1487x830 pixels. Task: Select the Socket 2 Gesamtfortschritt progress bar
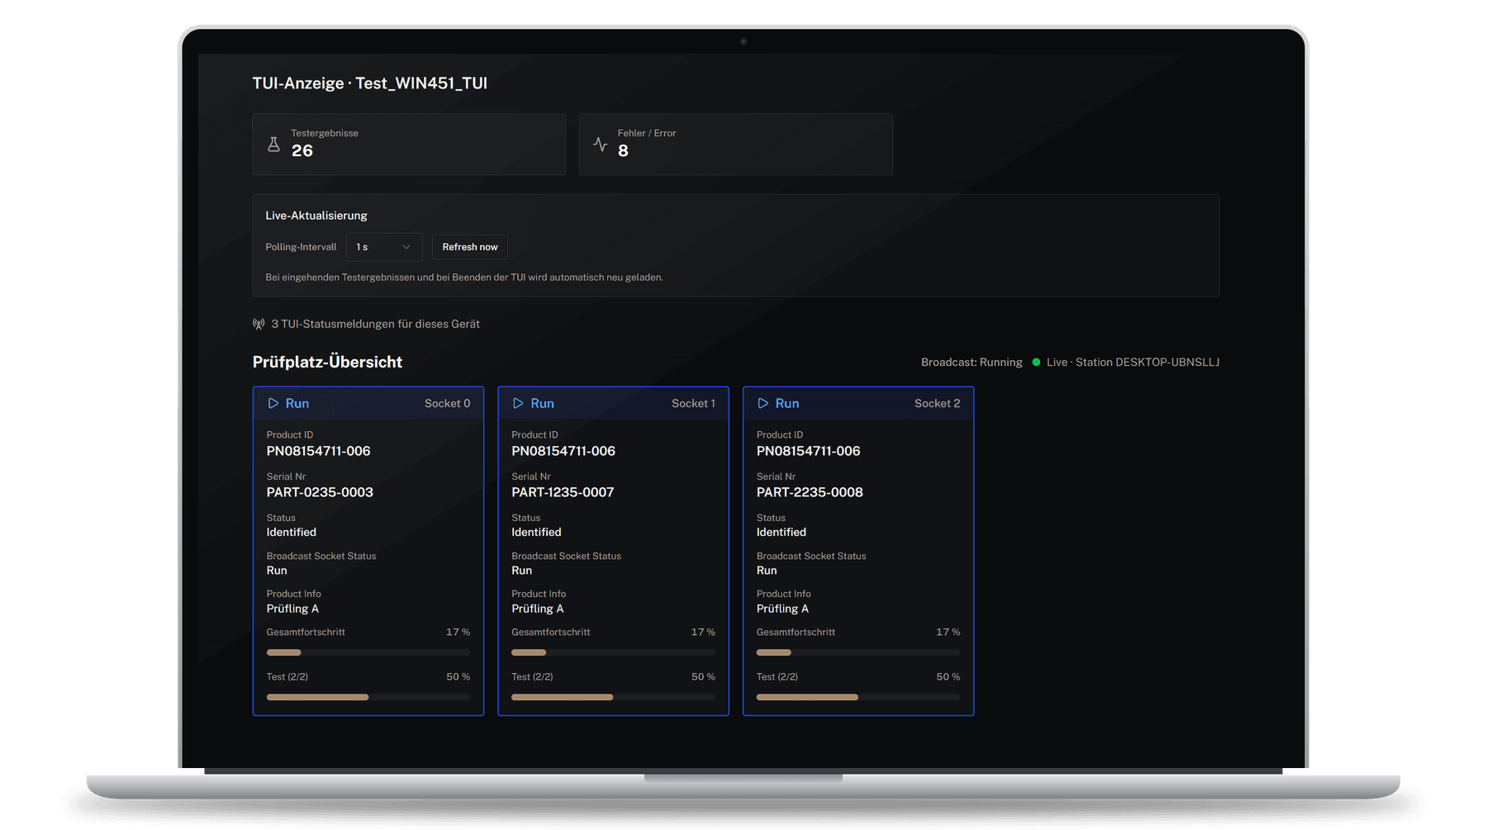[x=858, y=652]
